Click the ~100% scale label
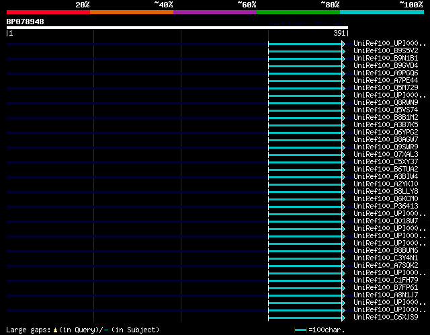 click(x=411, y=5)
